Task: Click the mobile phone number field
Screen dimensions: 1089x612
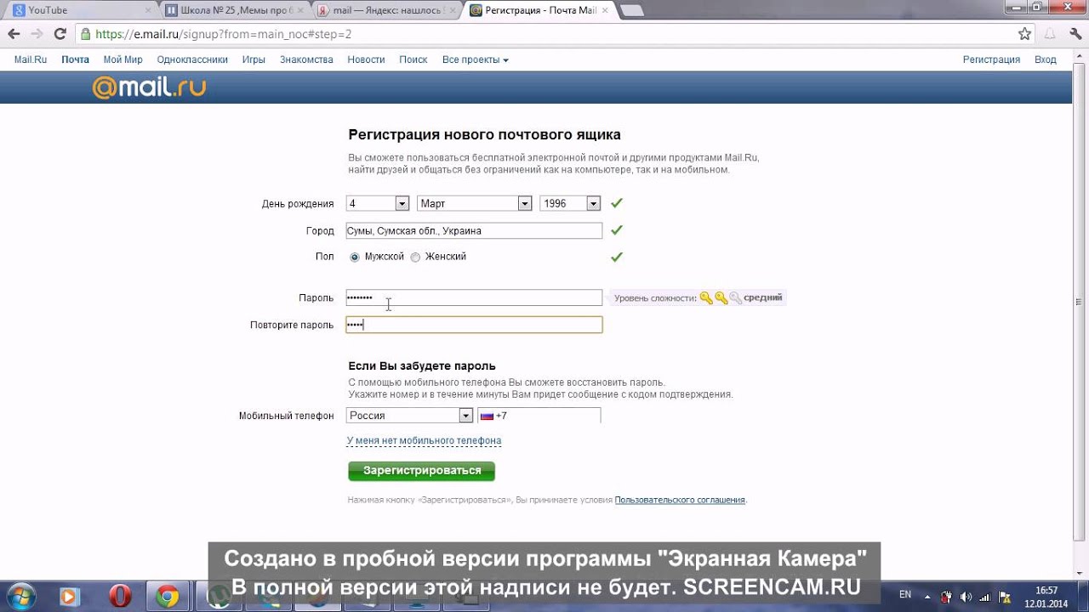Action: (x=539, y=416)
